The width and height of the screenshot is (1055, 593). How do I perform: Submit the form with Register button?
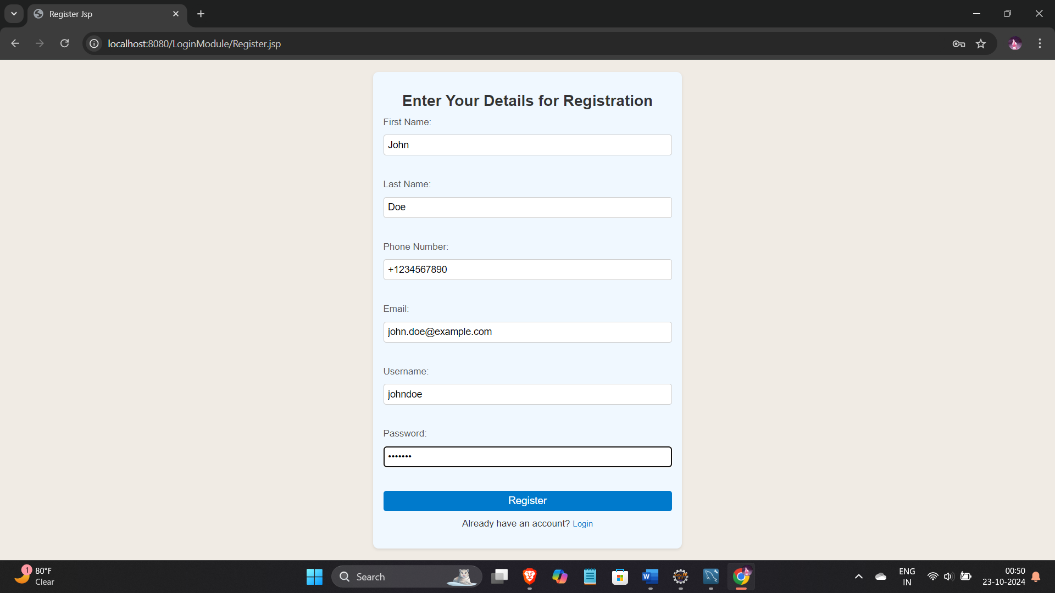coord(527,501)
